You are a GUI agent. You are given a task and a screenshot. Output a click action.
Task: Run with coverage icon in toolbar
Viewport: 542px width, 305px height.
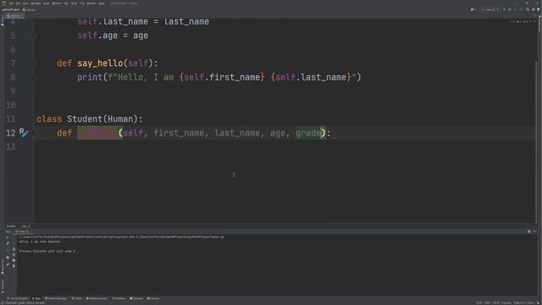(x=515, y=9)
